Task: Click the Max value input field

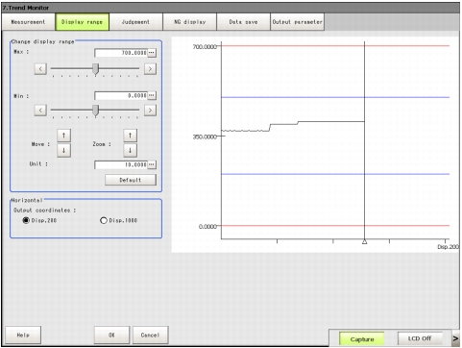Action: coord(121,53)
